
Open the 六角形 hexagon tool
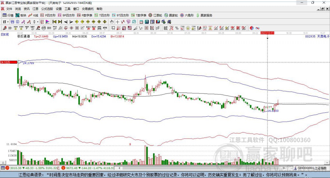187,15
